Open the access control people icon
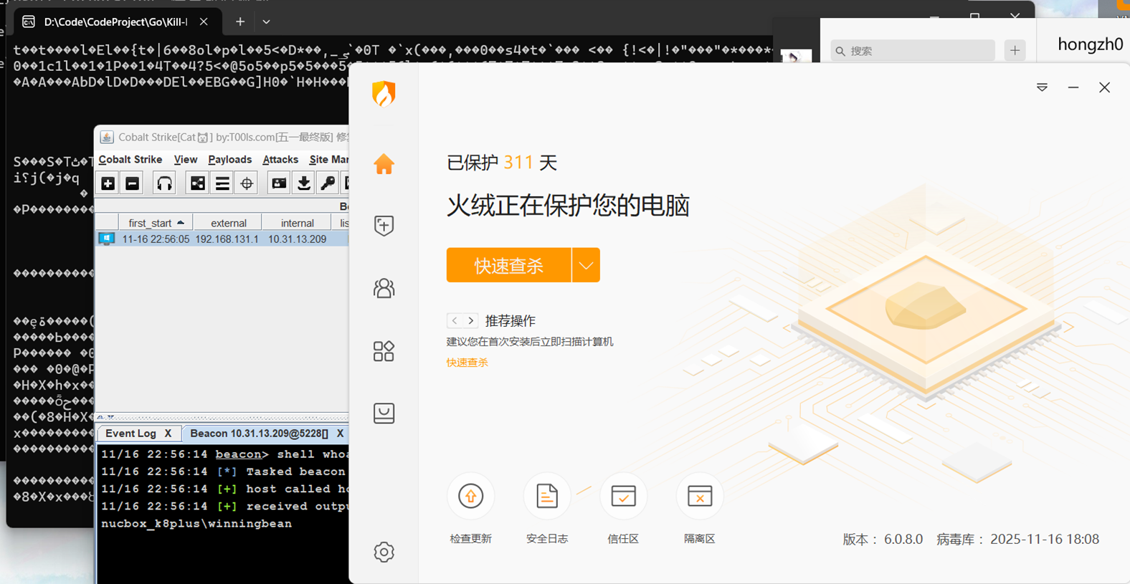Image resolution: width=1130 pixels, height=584 pixels. (384, 288)
